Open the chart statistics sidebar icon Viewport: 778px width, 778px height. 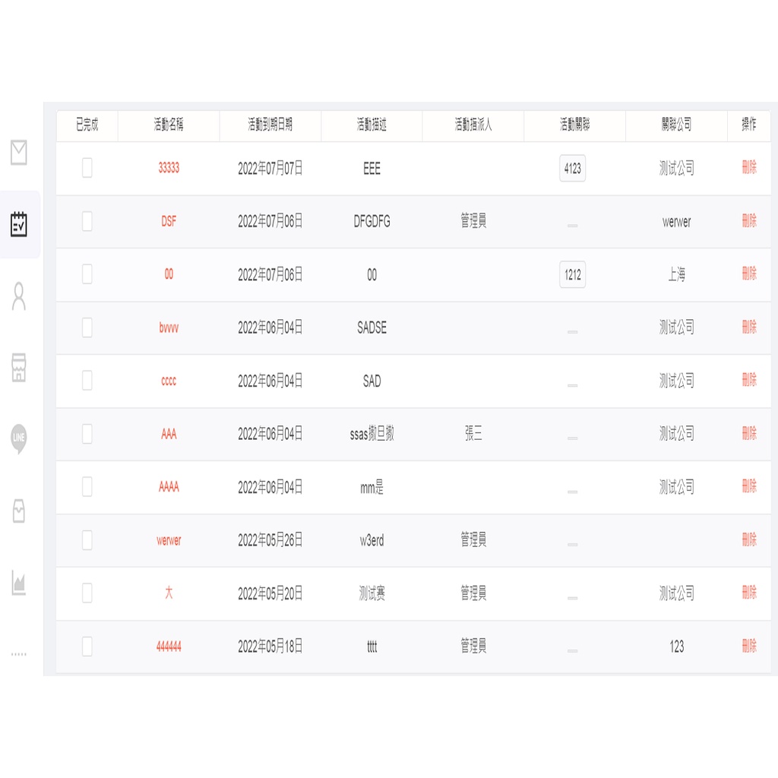point(19,582)
